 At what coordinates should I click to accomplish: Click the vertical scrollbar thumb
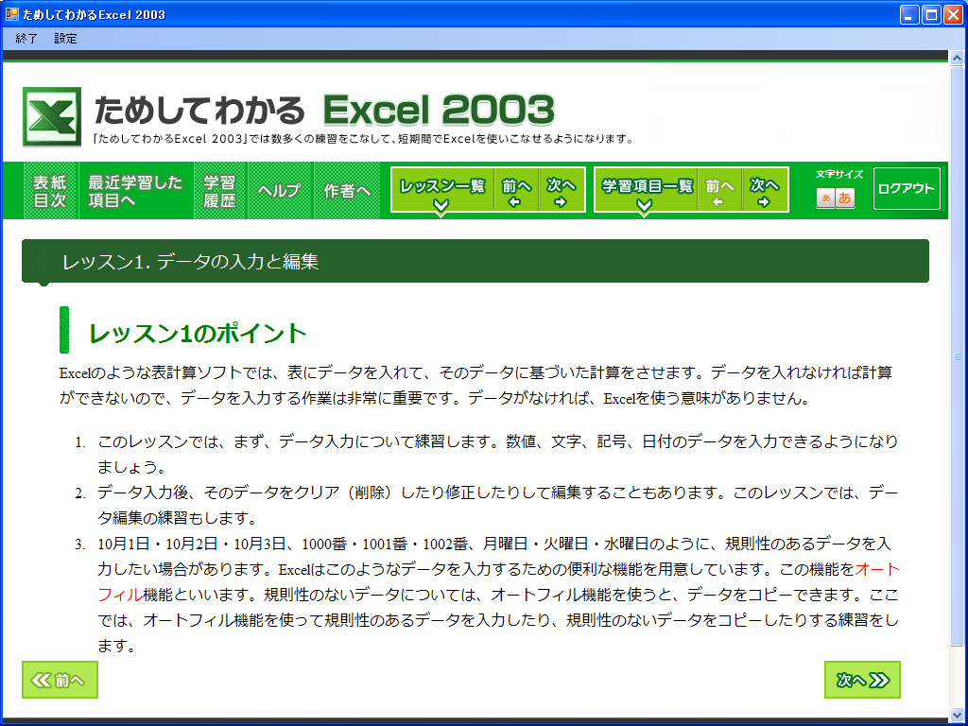coord(957,355)
